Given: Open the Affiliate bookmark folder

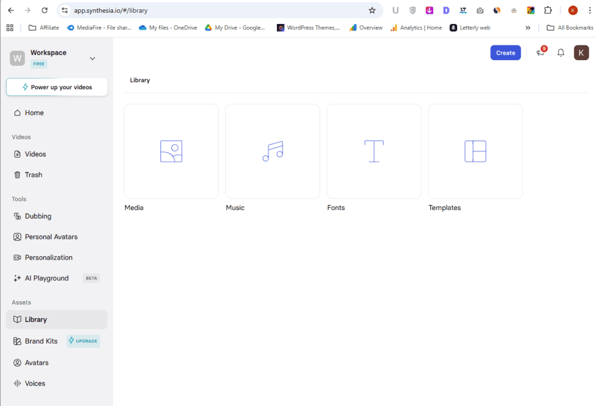Looking at the screenshot, I should pos(44,27).
